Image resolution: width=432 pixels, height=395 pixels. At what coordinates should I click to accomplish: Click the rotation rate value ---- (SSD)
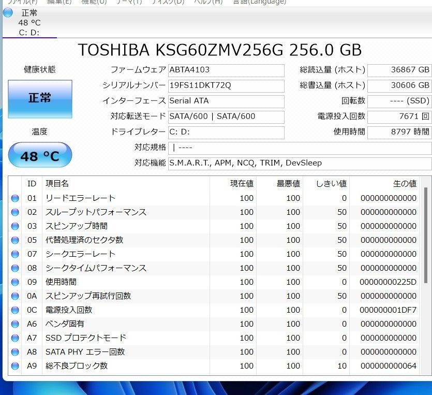point(399,101)
